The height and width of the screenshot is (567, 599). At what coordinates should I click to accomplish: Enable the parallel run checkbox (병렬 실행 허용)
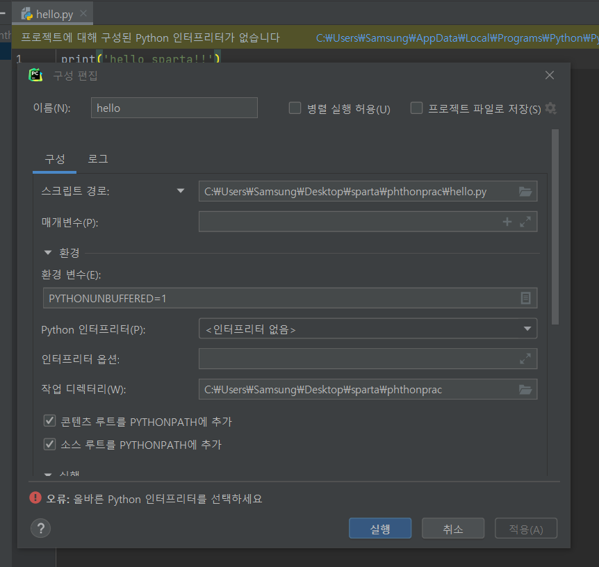pos(295,108)
